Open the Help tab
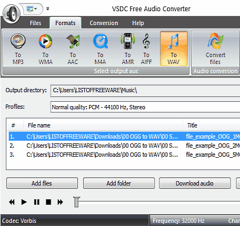This screenshot has width=240, height=226. (x=138, y=23)
